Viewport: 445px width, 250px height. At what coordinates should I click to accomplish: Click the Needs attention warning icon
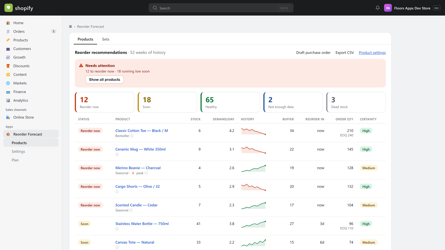(81, 66)
